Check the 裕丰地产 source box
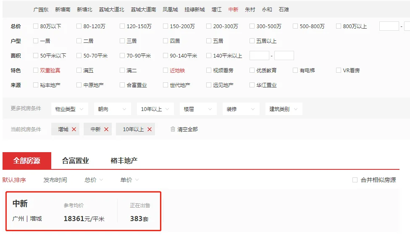410x240 pixels. (x=36, y=85)
